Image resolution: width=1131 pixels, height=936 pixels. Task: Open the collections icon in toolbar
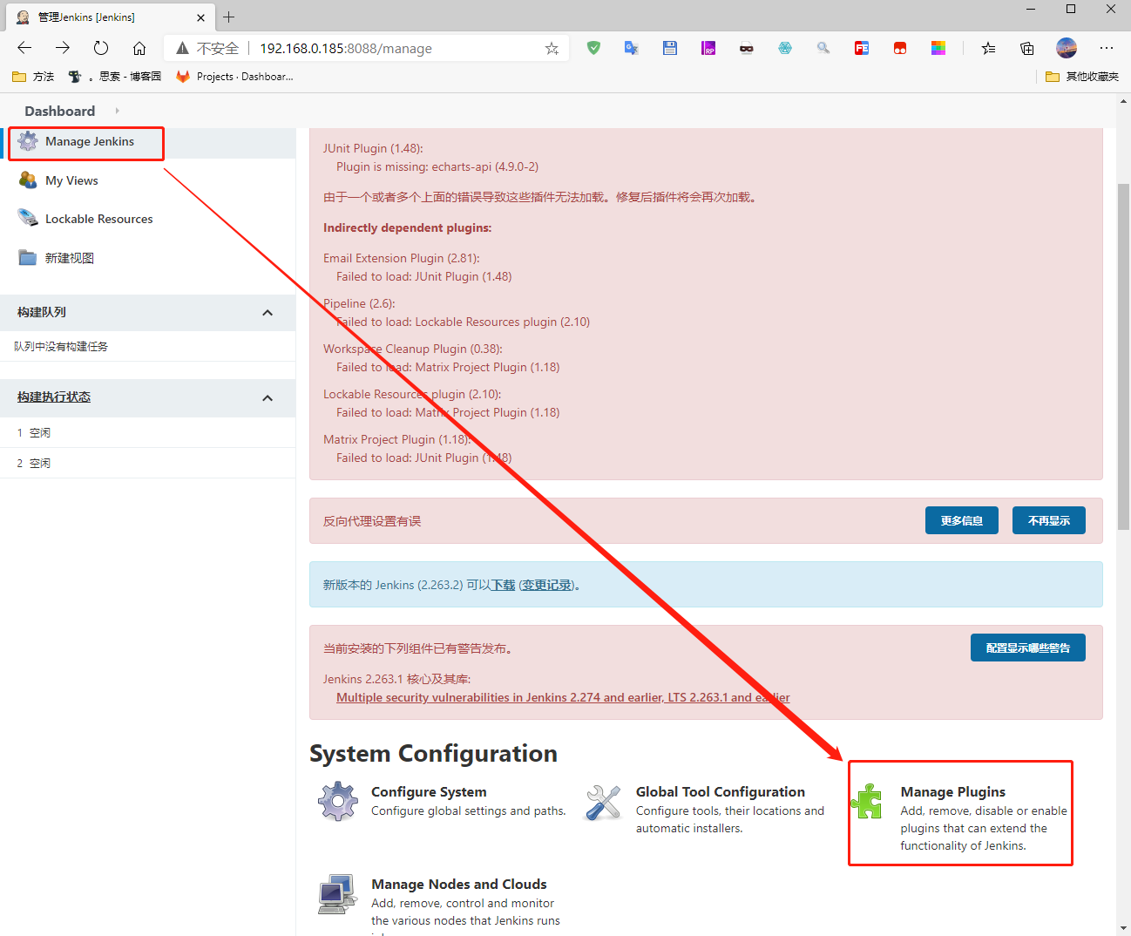[x=1027, y=48]
